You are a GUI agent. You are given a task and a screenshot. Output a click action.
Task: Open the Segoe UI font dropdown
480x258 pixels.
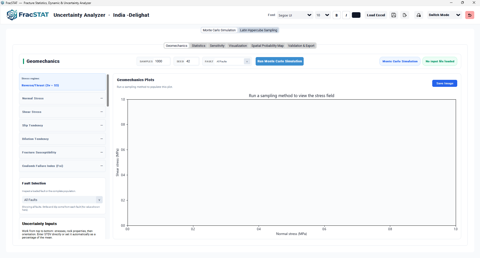295,15
